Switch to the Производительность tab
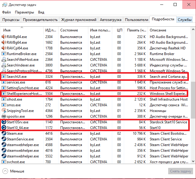Viewport: 196px width, 179px height. 40,20
